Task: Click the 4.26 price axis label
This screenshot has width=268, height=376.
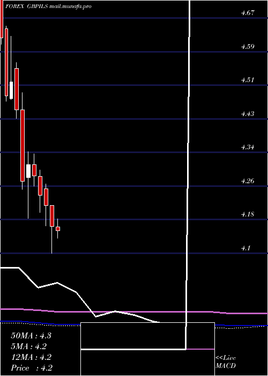Action: point(248,180)
